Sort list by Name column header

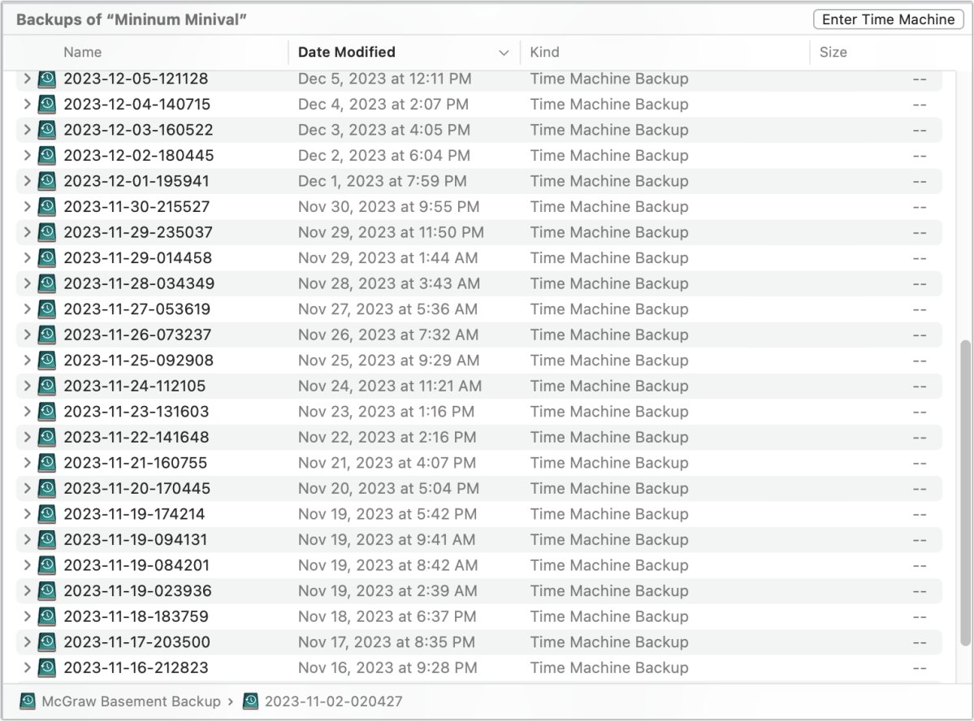tap(83, 52)
